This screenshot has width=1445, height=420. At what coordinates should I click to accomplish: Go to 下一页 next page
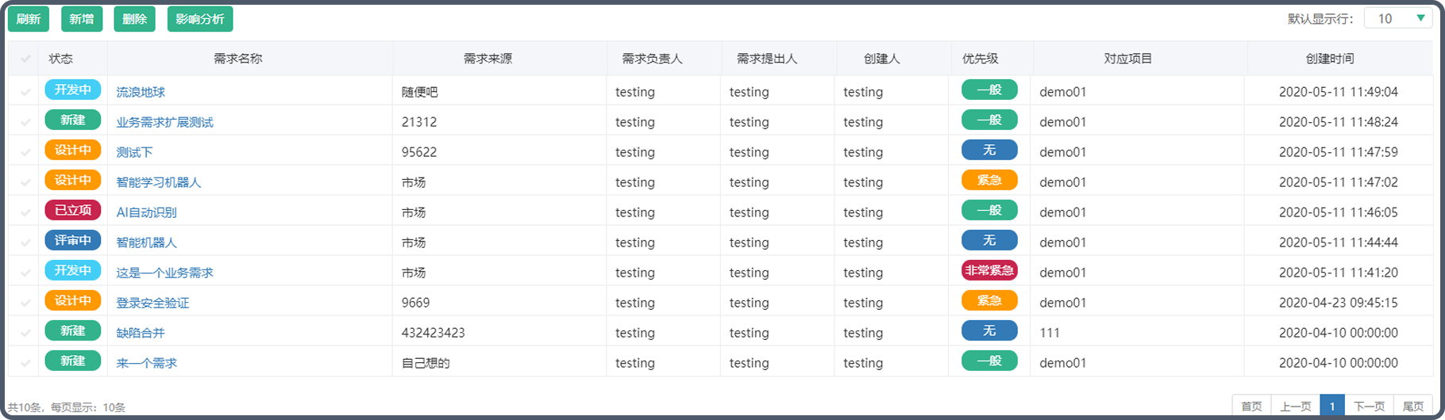[1369, 407]
